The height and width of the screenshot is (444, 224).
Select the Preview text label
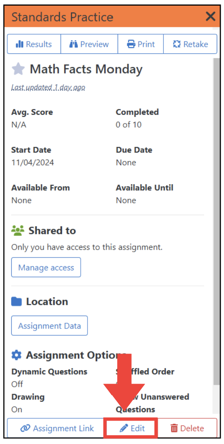tap(95, 45)
